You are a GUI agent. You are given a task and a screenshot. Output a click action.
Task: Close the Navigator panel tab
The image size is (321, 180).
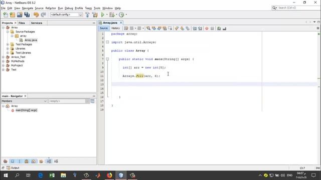pos(26,96)
